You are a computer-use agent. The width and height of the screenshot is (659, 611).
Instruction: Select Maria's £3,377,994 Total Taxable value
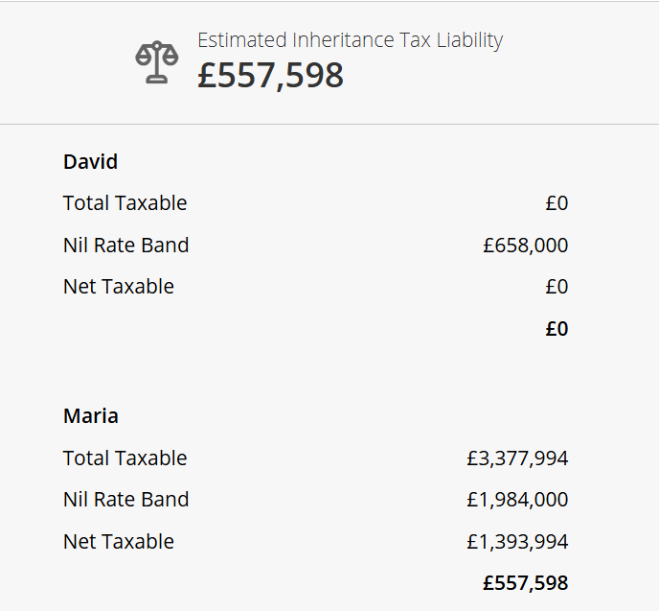click(x=518, y=458)
